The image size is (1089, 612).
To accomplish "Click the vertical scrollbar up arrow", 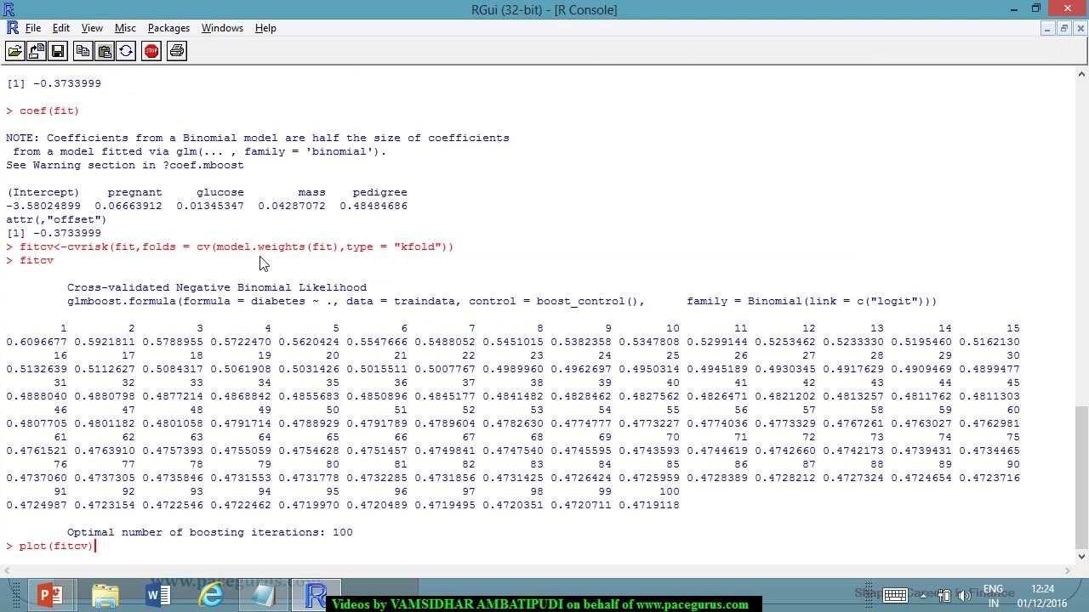I will pos(1081,75).
